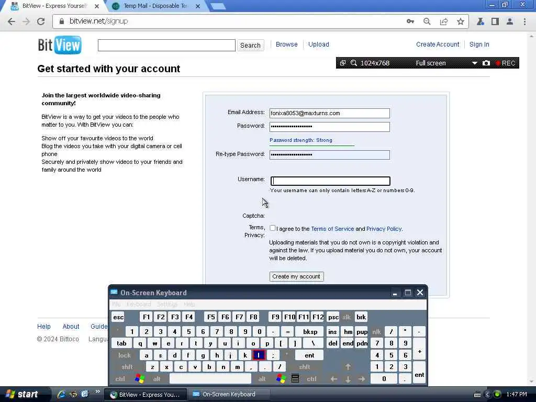This screenshot has height=402, width=536.
Task: Open the On-Screen Keyboard Help menu
Action: pyautogui.click(x=189, y=304)
